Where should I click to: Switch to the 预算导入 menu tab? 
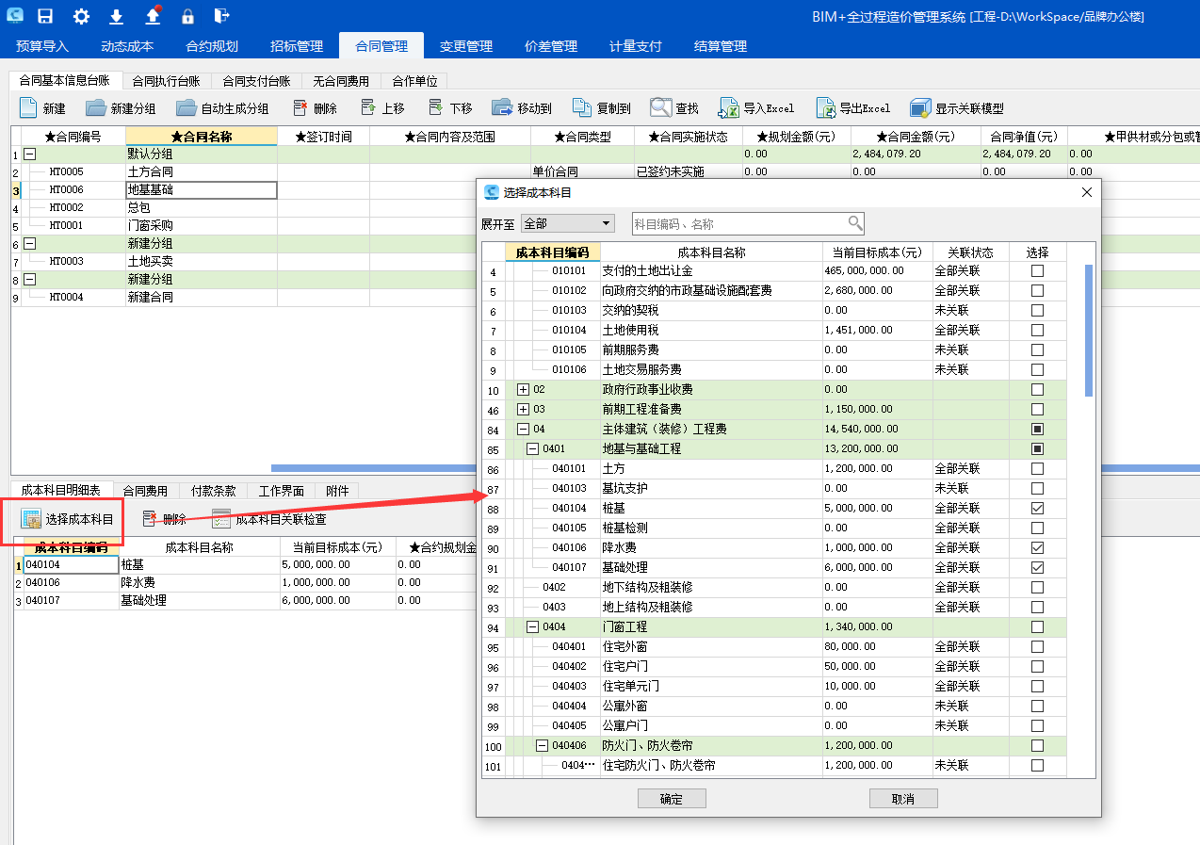42,46
